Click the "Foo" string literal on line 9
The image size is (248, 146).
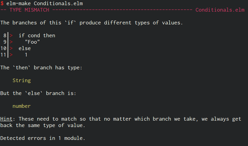point(32,42)
